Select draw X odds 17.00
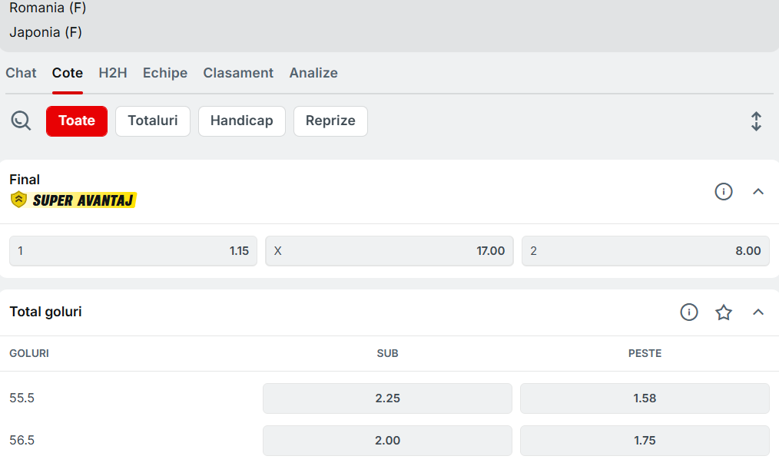The height and width of the screenshot is (466, 779). click(389, 251)
